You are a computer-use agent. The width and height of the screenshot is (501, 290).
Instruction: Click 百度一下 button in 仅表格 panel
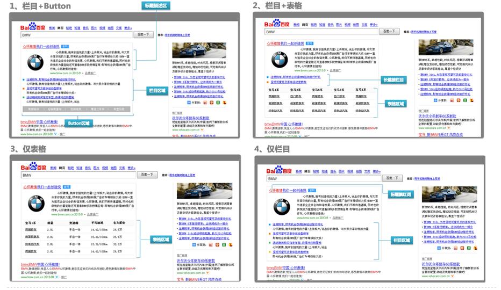147,175
